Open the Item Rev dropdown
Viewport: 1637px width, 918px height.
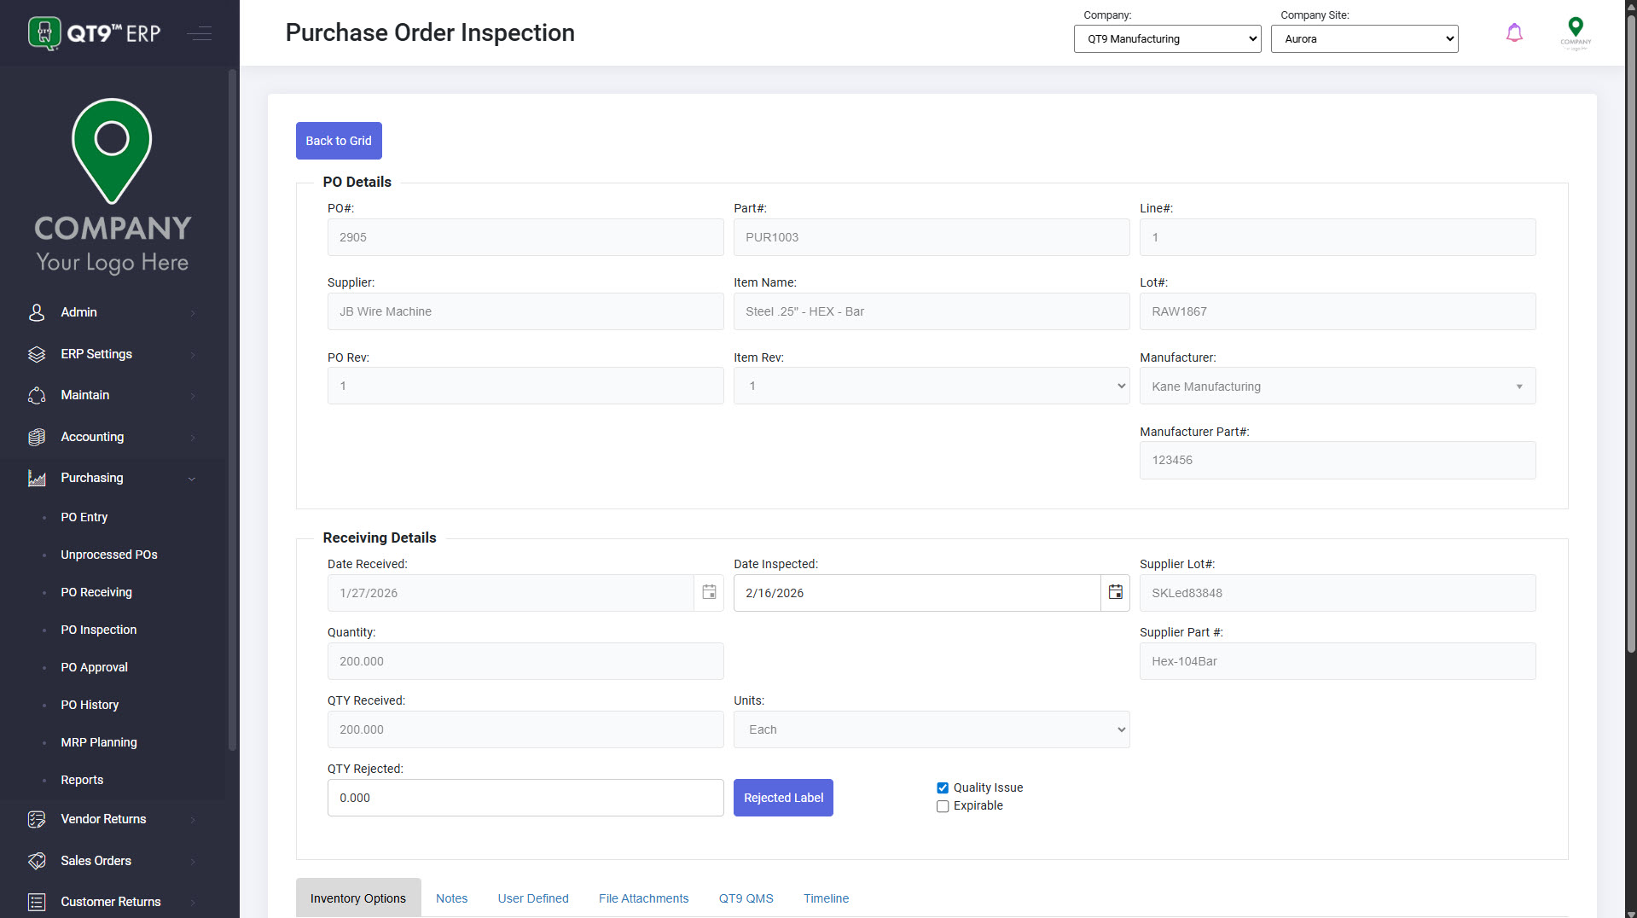click(x=932, y=386)
